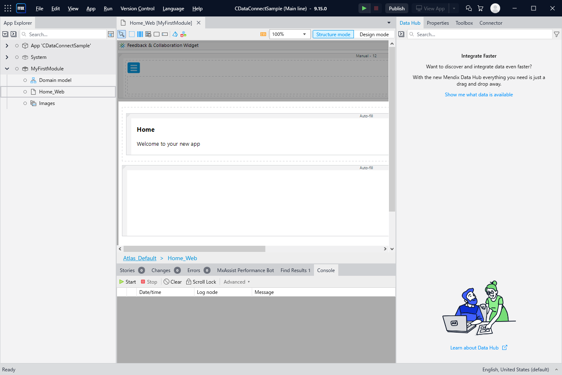Click the canvas vertical scrollbar thumb
This screenshot has height=375, width=562.
[392, 129]
